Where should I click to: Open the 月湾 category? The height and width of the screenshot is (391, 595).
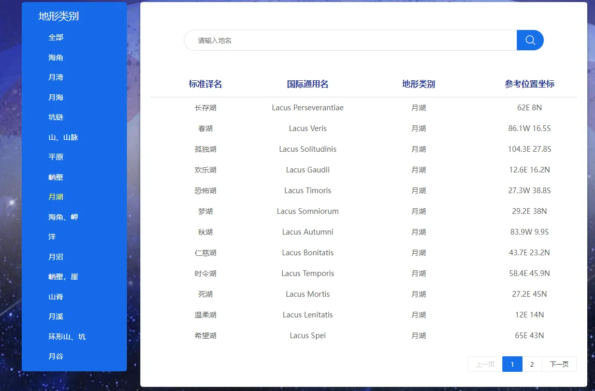pyautogui.click(x=56, y=77)
